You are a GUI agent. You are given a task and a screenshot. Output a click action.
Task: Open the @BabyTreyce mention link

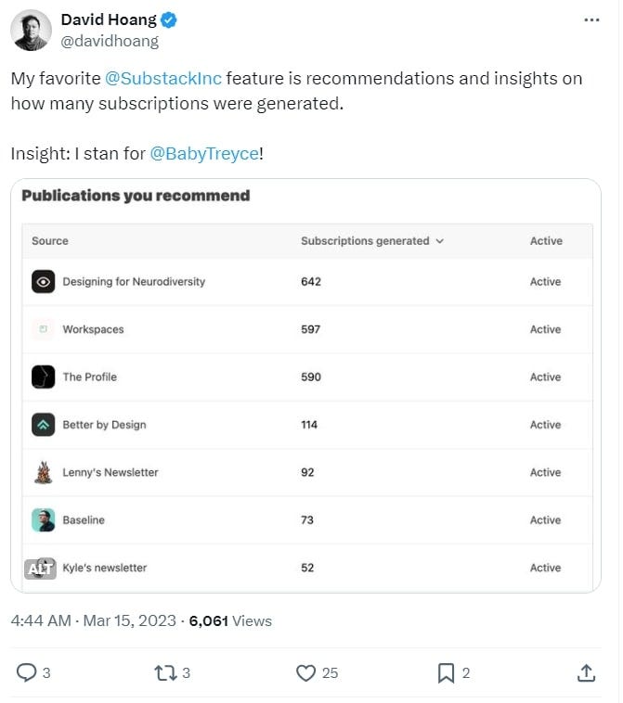(204, 154)
